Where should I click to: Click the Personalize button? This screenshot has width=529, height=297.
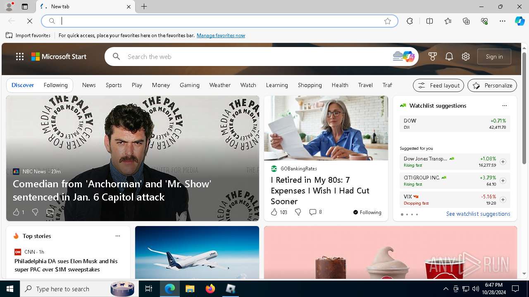coord(492,85)
